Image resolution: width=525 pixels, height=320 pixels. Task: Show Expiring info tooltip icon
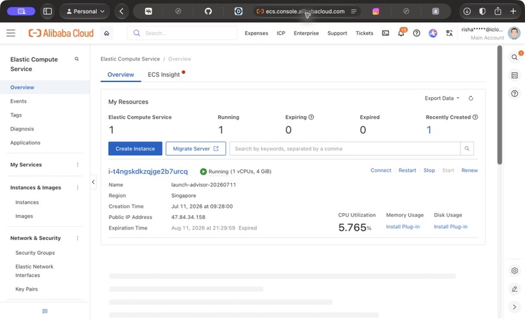(311, 117)
